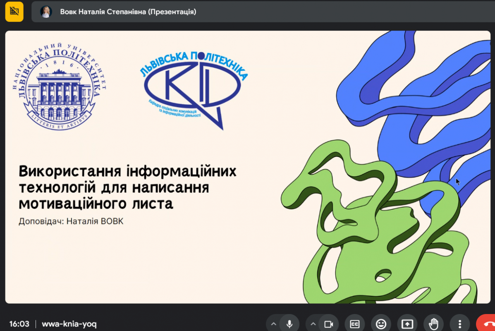495x331 pixels.
Task: Expand audio options with the mic chevron
Action: 273,324
